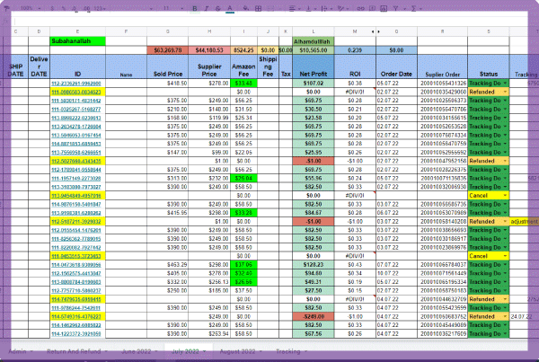Switch to the Admin sheet tab
This screenshot has width=539, height=362.
[17, 350]
